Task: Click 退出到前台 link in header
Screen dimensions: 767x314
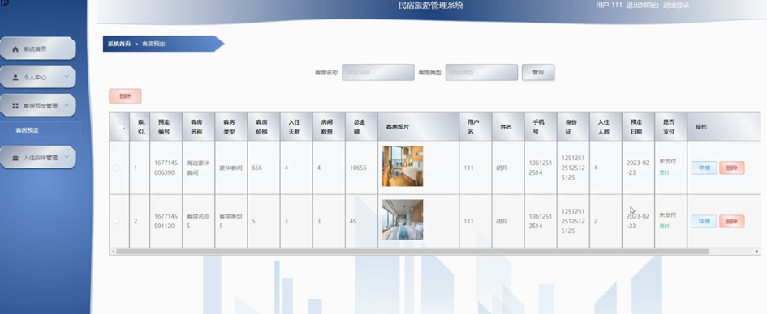Action: (x=643, y=6)
